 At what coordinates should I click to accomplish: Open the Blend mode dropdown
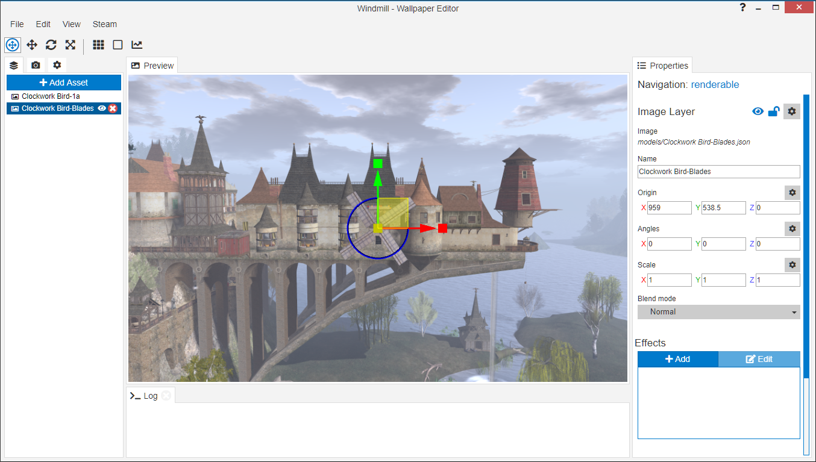[719, 312]
